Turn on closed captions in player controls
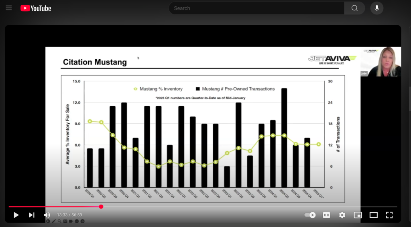Image resolution: width=411 pixels, height=227 pixels. tap(326, 215)
